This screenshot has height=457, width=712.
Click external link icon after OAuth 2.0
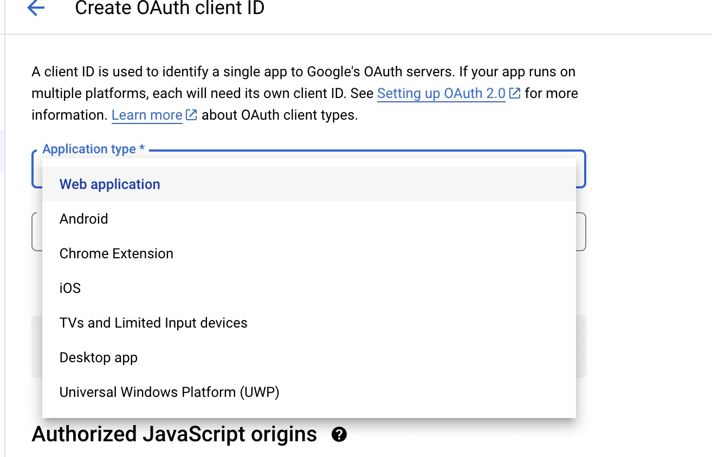click(x=515, y=93)
